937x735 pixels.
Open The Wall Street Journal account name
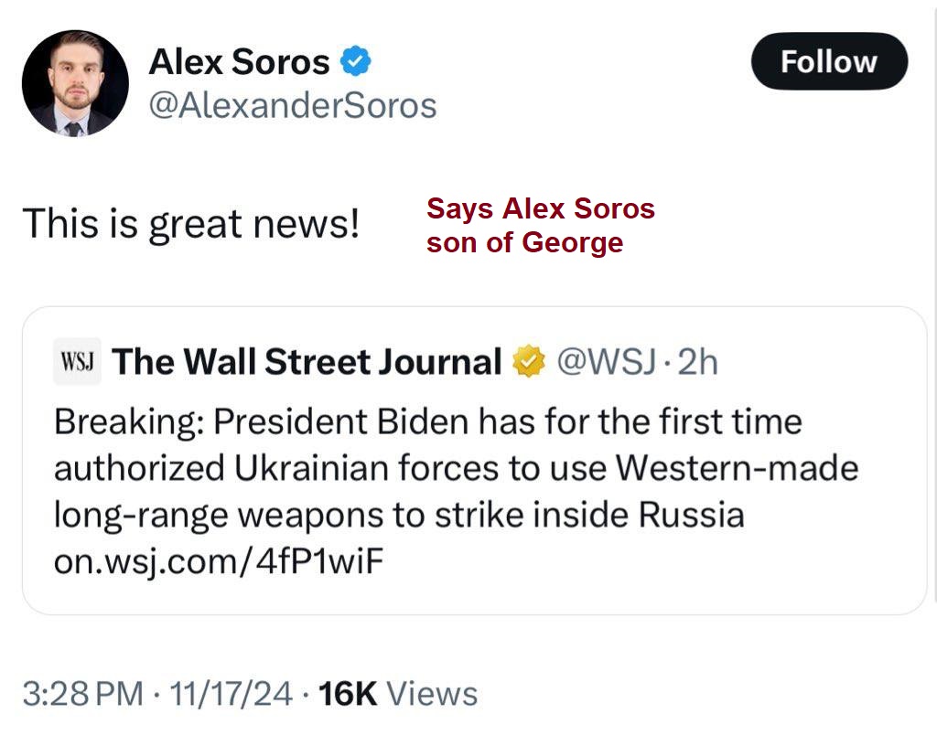coord(307,363)
